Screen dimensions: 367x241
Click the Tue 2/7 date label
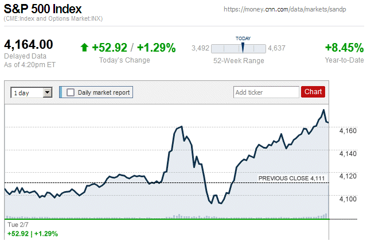(17, 226)
